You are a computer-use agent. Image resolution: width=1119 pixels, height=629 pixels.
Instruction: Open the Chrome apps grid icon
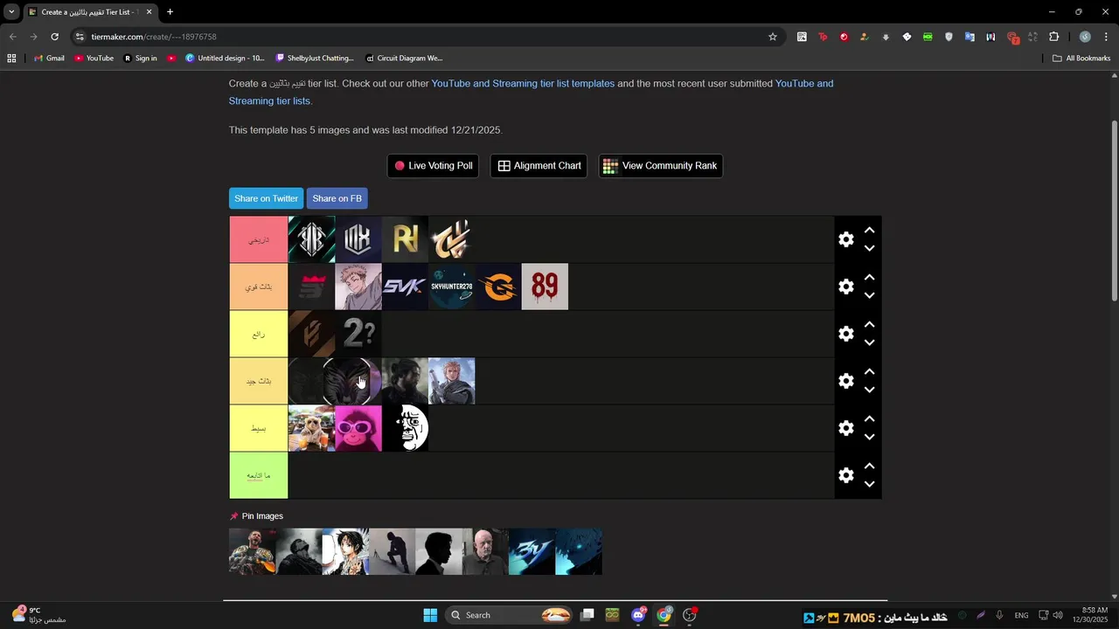11,59
